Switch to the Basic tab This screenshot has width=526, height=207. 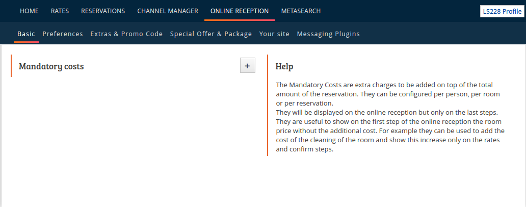coord(26,34)
